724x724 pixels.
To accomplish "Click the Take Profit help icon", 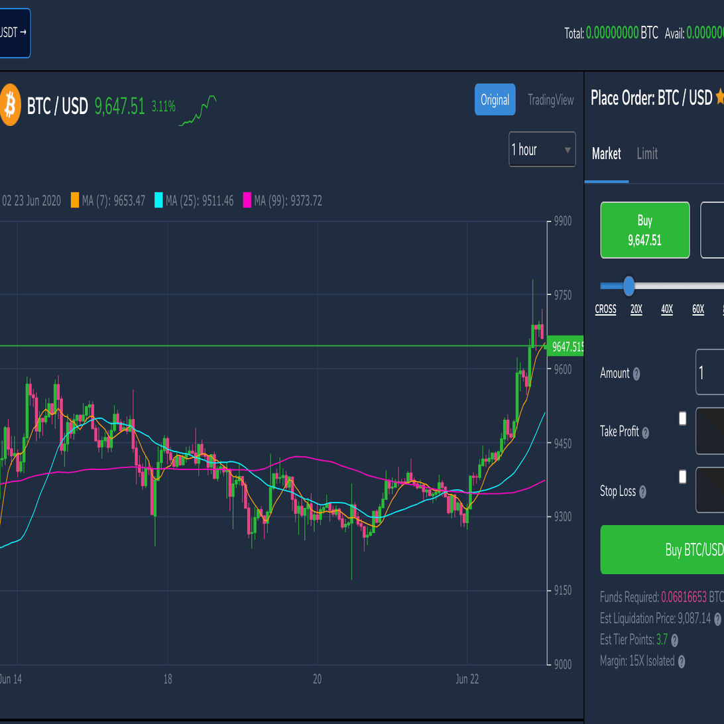I will (646, 433).
